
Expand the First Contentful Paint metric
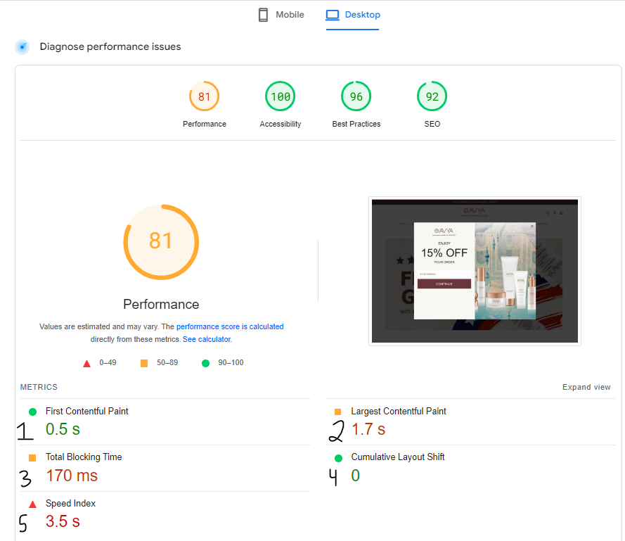86,411
